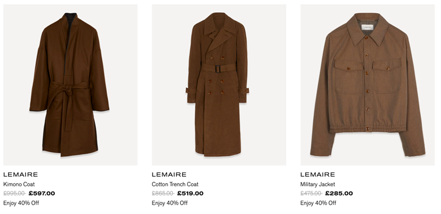Viewport: 441px width, 214px height.
Task: Click the white neck label inside Military Jacket
Action: coord(367,27)
